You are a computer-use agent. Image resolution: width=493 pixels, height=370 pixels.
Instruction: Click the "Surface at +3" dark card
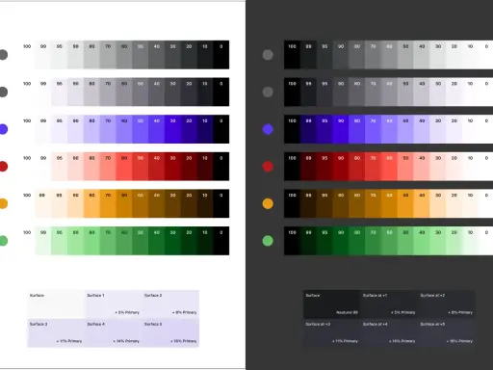pos(332,332)
